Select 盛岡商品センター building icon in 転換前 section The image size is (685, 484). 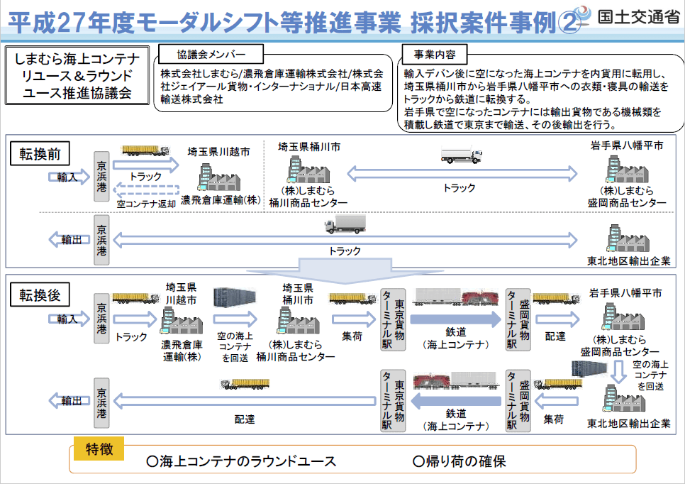(627, 169)
